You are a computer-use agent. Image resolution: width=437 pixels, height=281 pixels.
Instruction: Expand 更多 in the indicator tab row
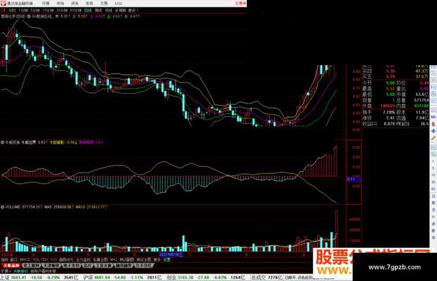click(157, 259)
